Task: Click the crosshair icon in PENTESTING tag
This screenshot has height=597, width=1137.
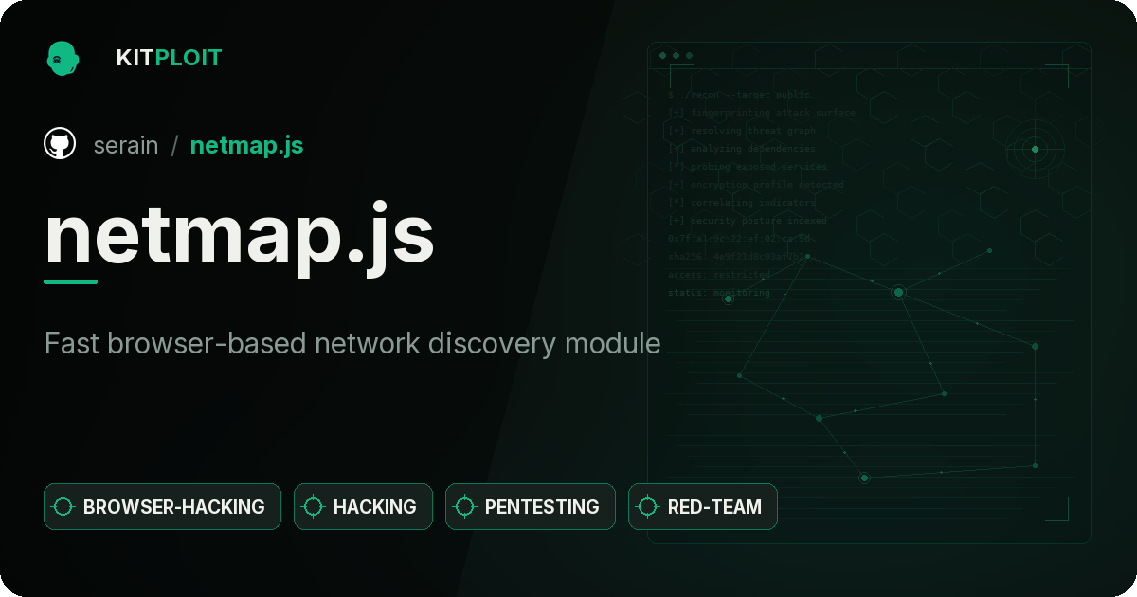Action: click(465, 507)
